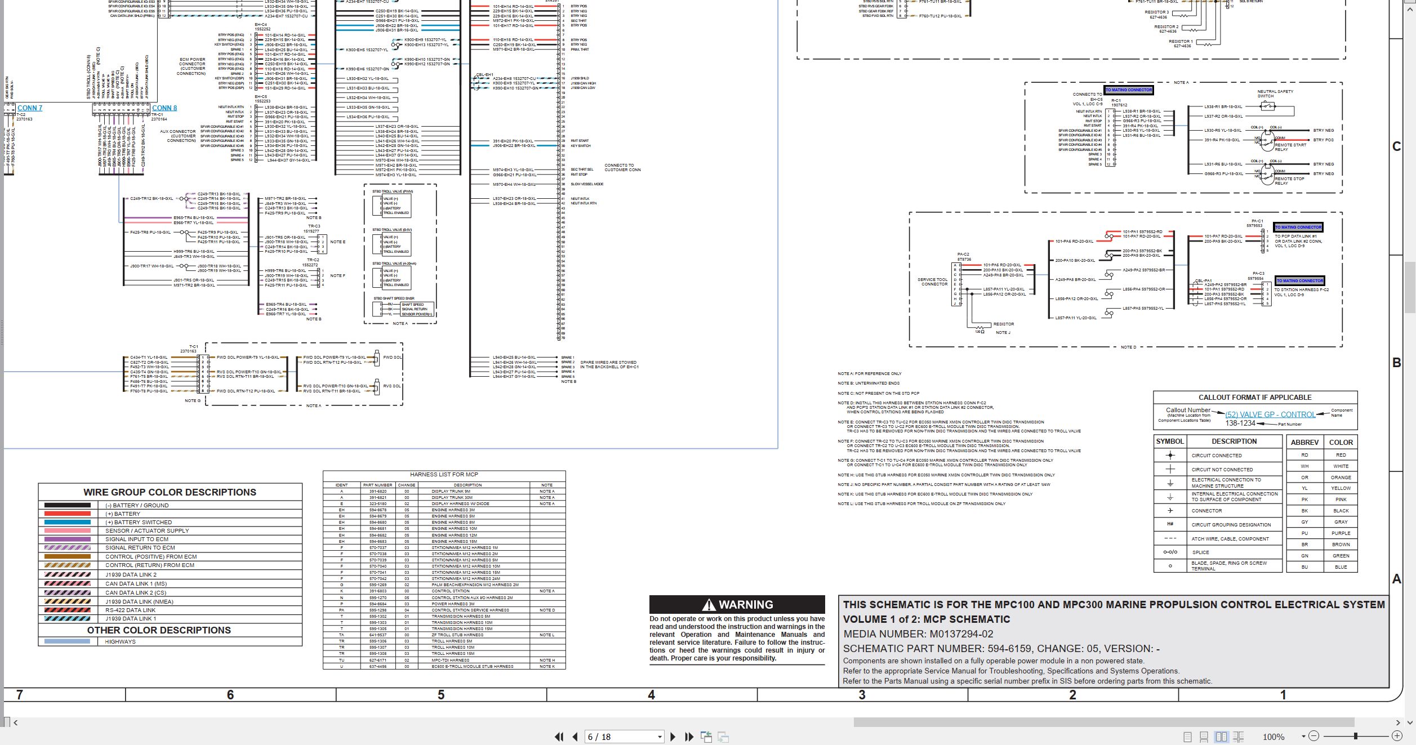Select the RS-422 DATA LINK legend row
The width and height of the screenshot is (1416, 745).
(x=170, y=610)
